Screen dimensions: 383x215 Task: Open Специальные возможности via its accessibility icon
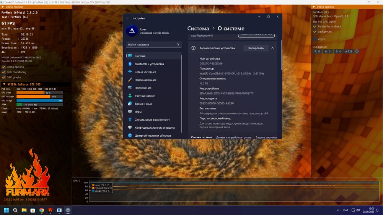(130, 120)
